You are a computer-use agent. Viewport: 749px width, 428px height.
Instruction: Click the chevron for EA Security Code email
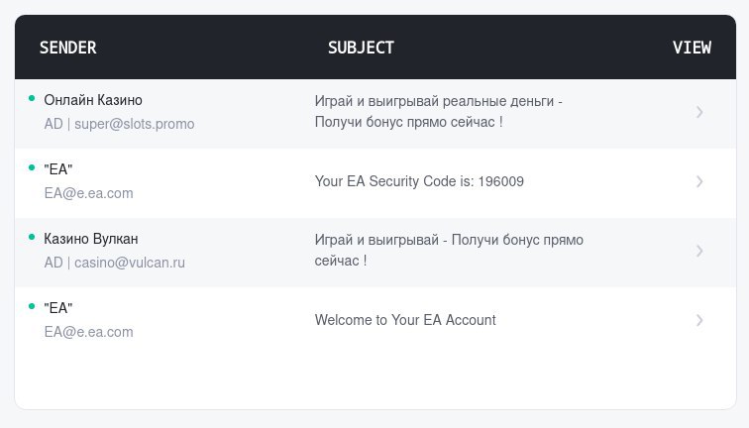699,181
